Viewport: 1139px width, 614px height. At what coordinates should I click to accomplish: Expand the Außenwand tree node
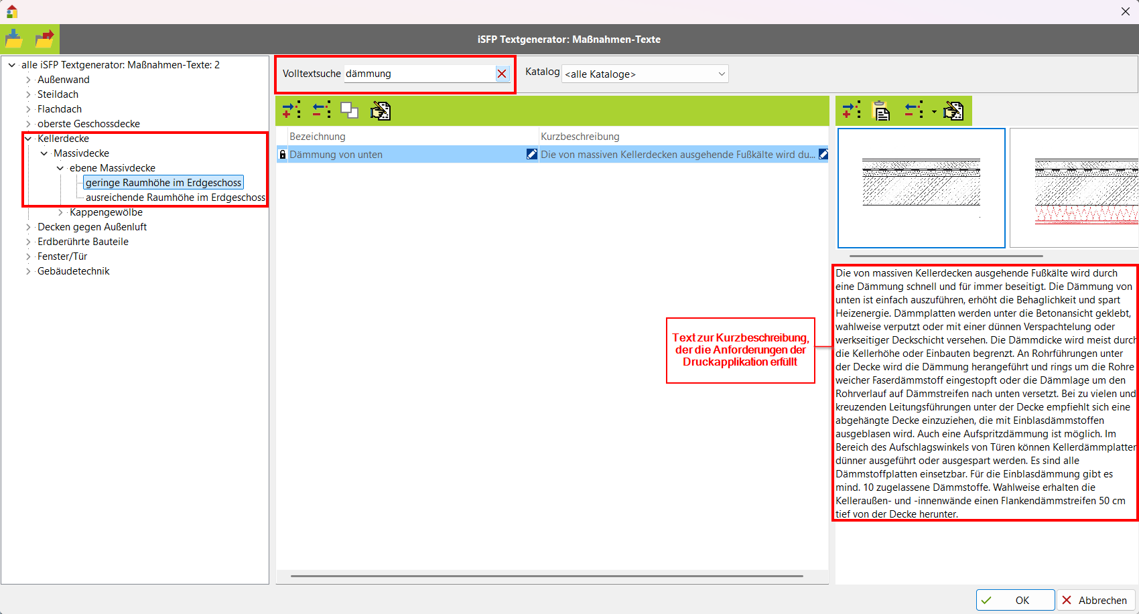click(28, 80)
